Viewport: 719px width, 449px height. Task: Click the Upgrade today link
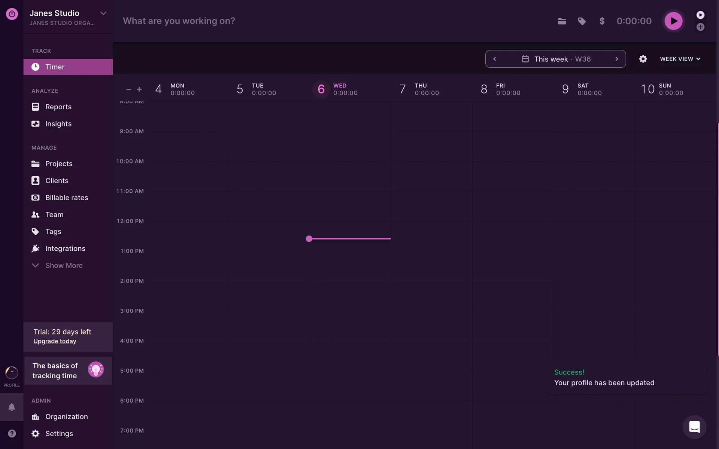(55, 341)
